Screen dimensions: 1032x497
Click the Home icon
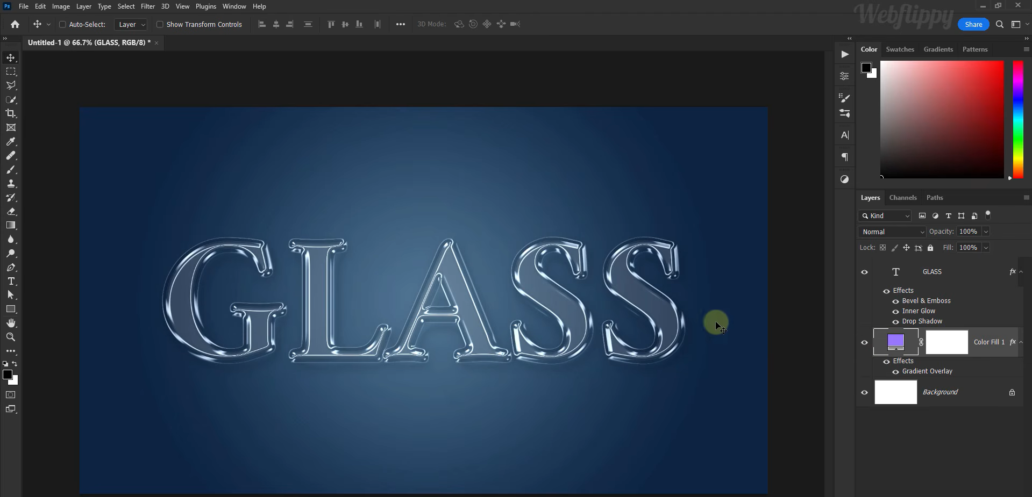click(15, 24)
